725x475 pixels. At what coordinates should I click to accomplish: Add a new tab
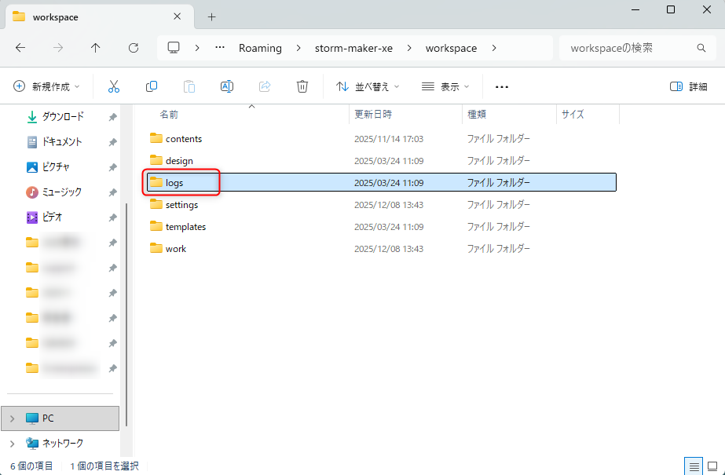tap(211, 16)
